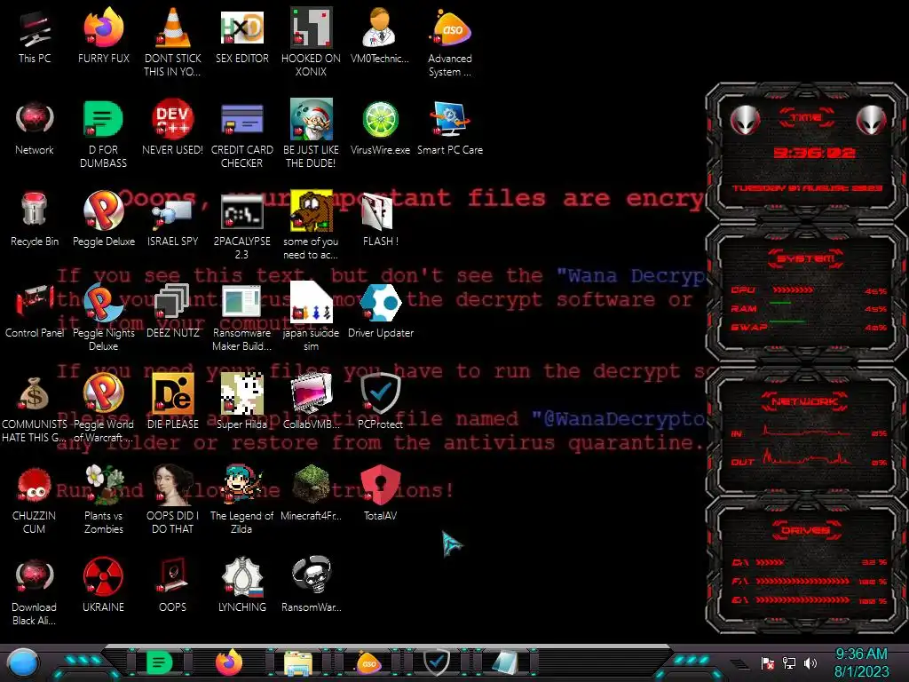Screen dimensions: 909x682
Task: Select the FURRY FUX Firefox shortcut
Action: pyautogui.click(x=103, y=36)
